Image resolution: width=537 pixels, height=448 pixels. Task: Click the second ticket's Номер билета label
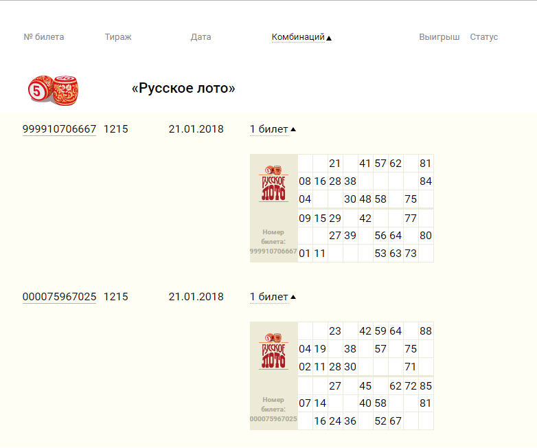coord(273,409)
